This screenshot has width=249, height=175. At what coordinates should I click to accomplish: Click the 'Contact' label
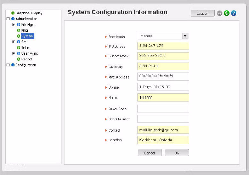pyautogui.click(x=114, y=131)
